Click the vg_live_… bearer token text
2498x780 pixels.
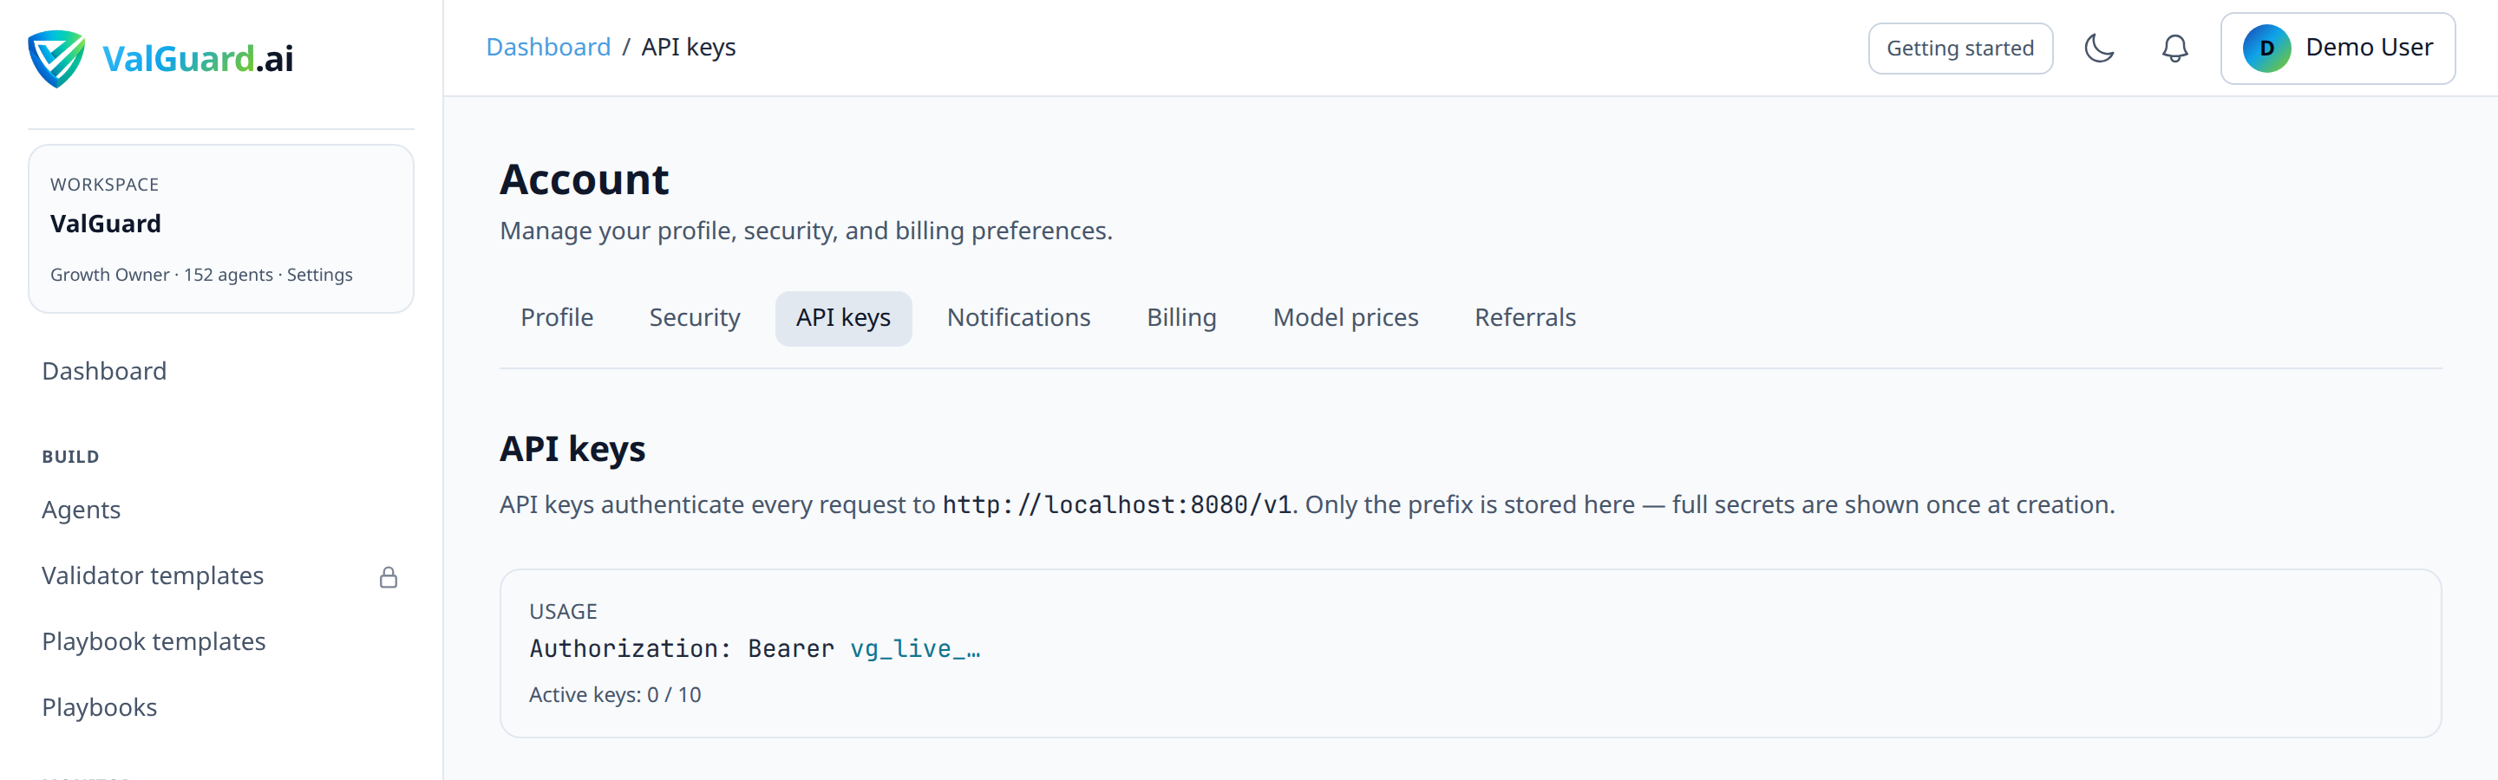(914, 648)
